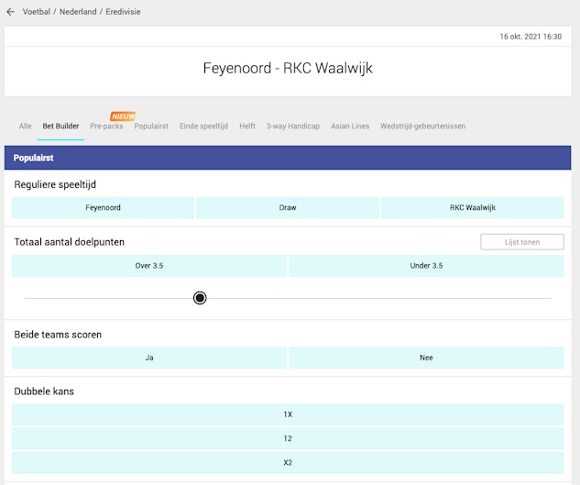This screenshot has height=485, width=580.
Task: Select the Bet Builder tab
Action: coord(60,127)
